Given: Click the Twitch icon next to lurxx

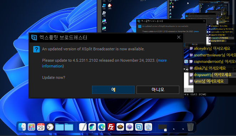Looking at the screenshot, I should point(191,81).
